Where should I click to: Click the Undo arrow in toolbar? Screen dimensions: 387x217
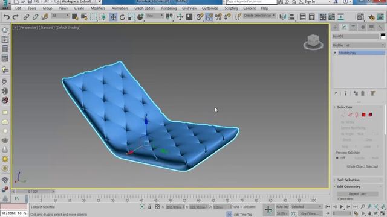point(7,17)
